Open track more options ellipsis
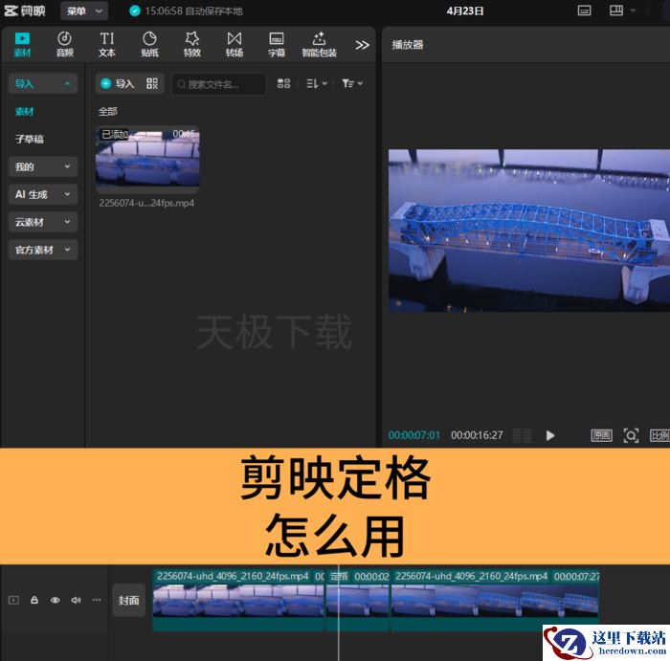Screen dimensions: 670x661 click(97, 600)
